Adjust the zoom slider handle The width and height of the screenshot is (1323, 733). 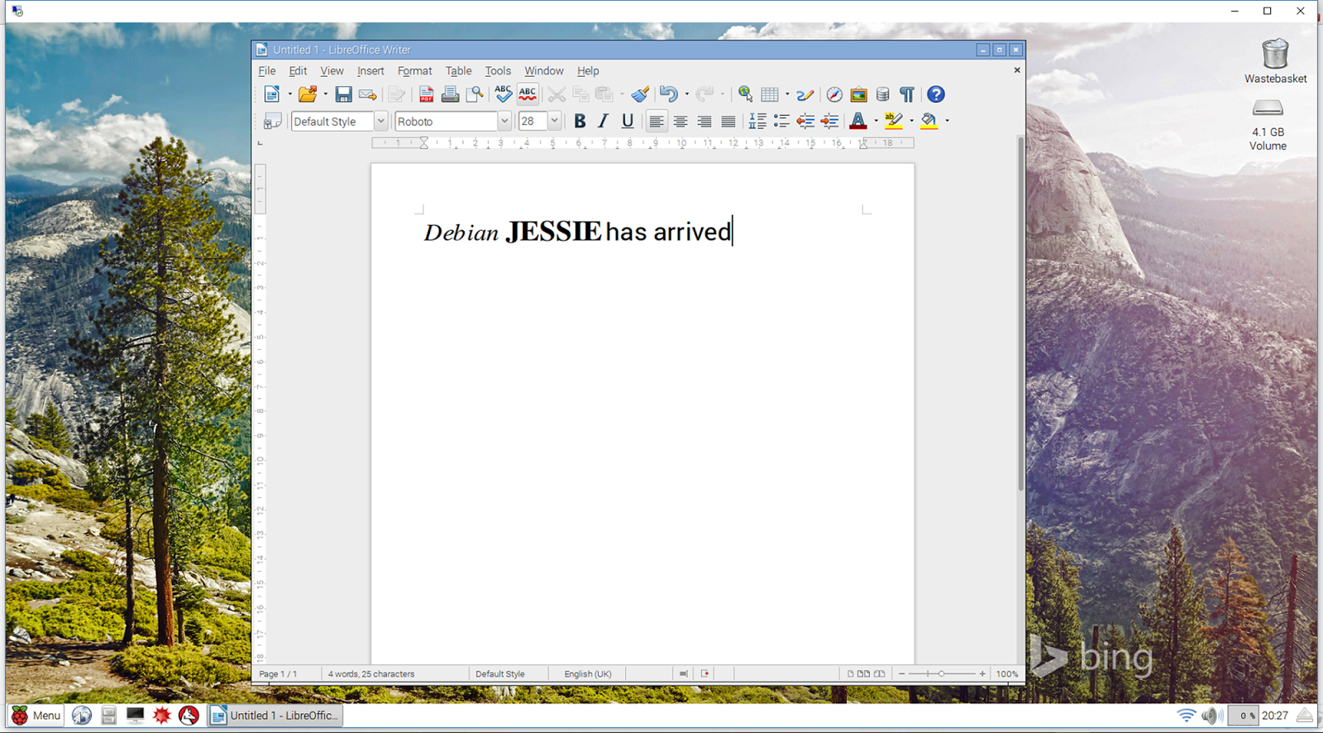point(941,674)
